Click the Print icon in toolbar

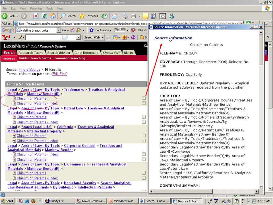pyautogui.click(x=125, y=16)
